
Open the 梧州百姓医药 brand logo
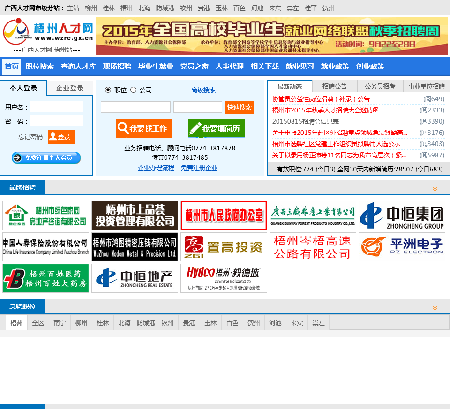45,278
